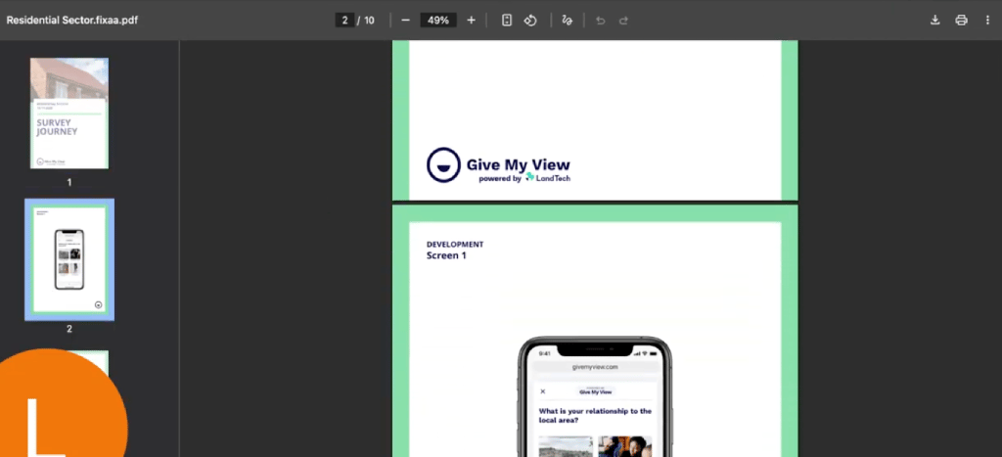Zoom in with the plus button

[471, 21]
